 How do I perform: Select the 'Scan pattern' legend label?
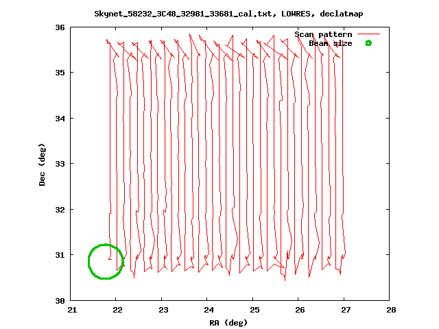(323, 34)
